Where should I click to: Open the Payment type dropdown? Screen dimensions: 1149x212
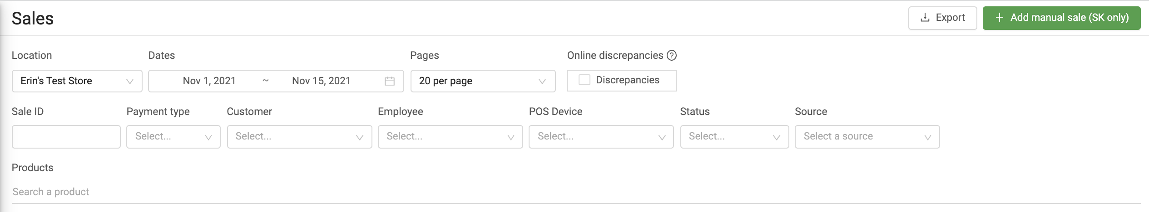click(x=173, y=137)
